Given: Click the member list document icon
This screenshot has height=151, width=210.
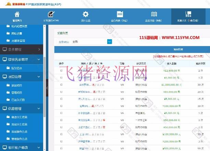Looking at the screenshot, I should click(x=120, y=14).
